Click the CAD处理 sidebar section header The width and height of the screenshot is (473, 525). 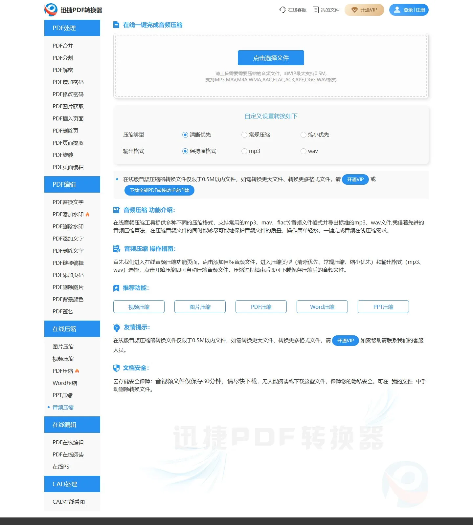click(72, 484)
